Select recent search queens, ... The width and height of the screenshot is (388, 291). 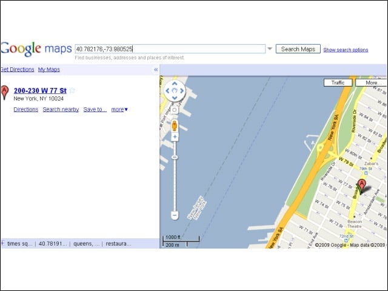(x=86, y=244)
